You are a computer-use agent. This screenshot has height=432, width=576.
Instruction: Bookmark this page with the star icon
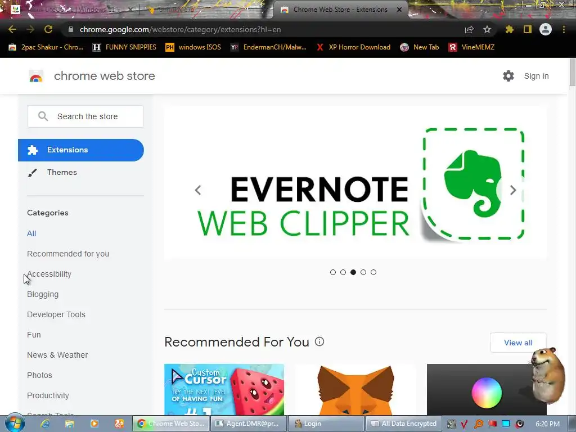click(x=487, y=29)
